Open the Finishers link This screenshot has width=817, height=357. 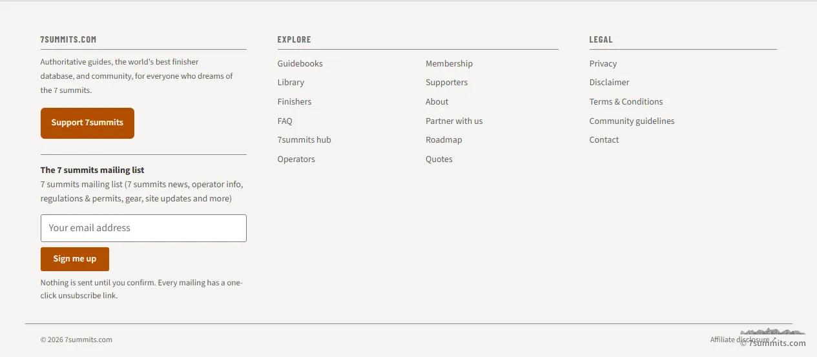tap(295, 102)
